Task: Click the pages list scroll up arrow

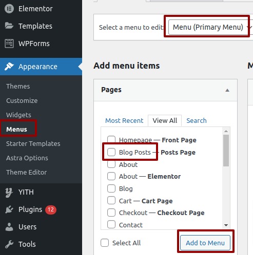Action: point(226,131)
